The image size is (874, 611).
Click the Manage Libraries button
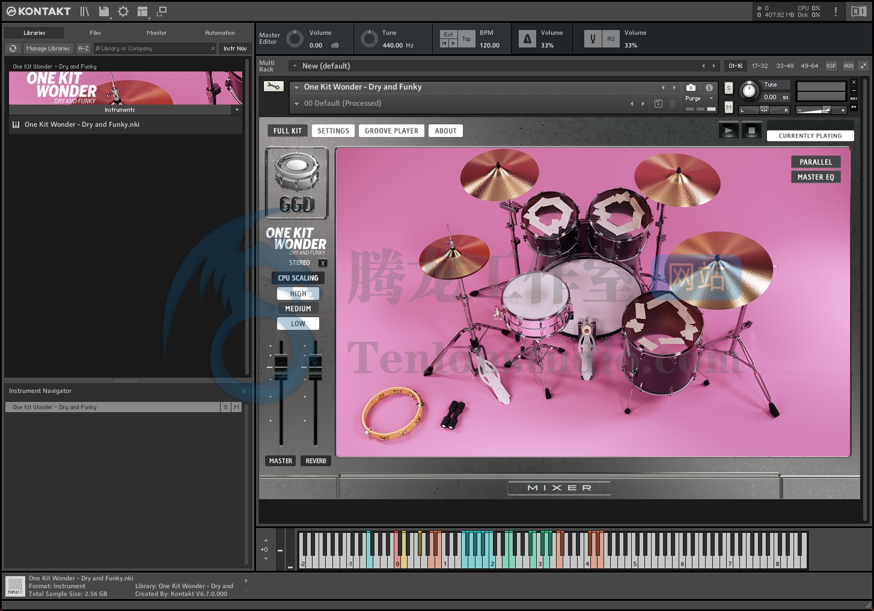[x=48, y=49]
